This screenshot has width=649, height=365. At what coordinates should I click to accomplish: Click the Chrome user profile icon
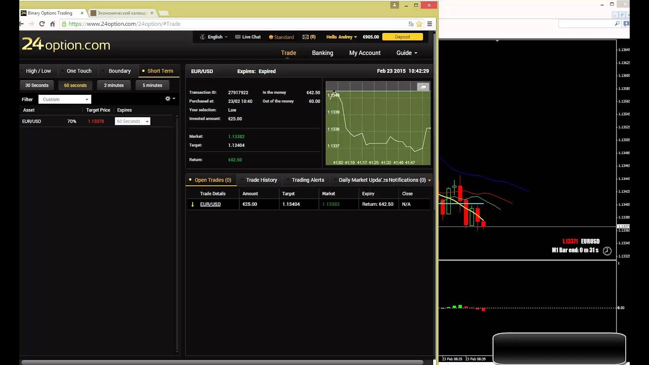(x=394, y=5)
